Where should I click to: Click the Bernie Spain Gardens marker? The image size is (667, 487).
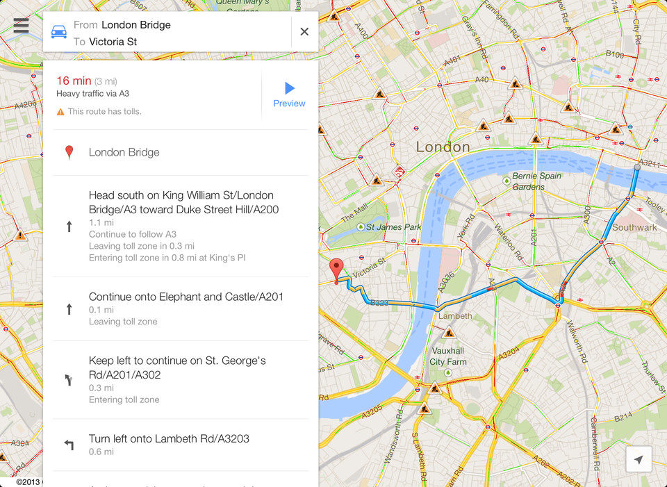click(507, 181)
